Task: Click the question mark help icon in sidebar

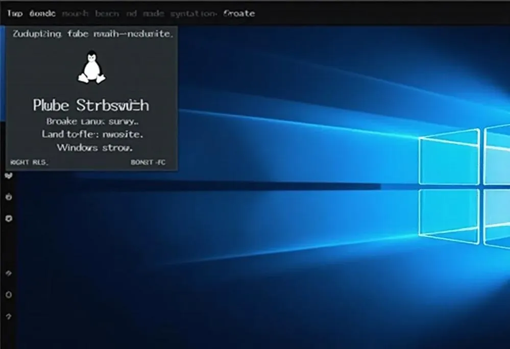Action: (9, 316)
